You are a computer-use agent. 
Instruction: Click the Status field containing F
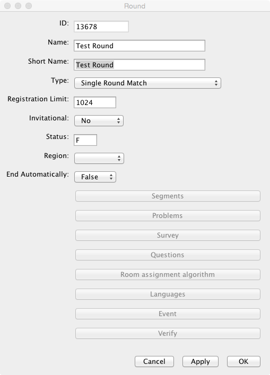[x=85, y=140]
